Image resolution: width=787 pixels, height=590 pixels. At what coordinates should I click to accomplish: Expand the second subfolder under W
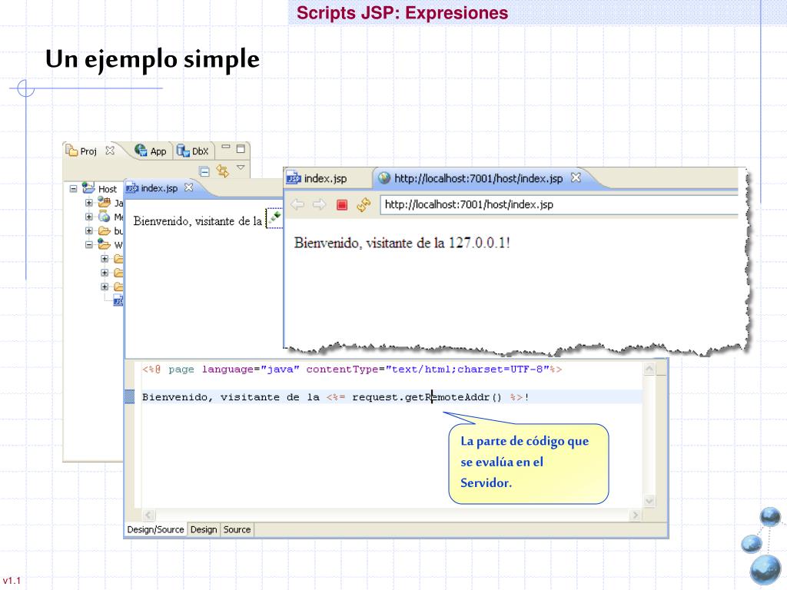(105, 273)
